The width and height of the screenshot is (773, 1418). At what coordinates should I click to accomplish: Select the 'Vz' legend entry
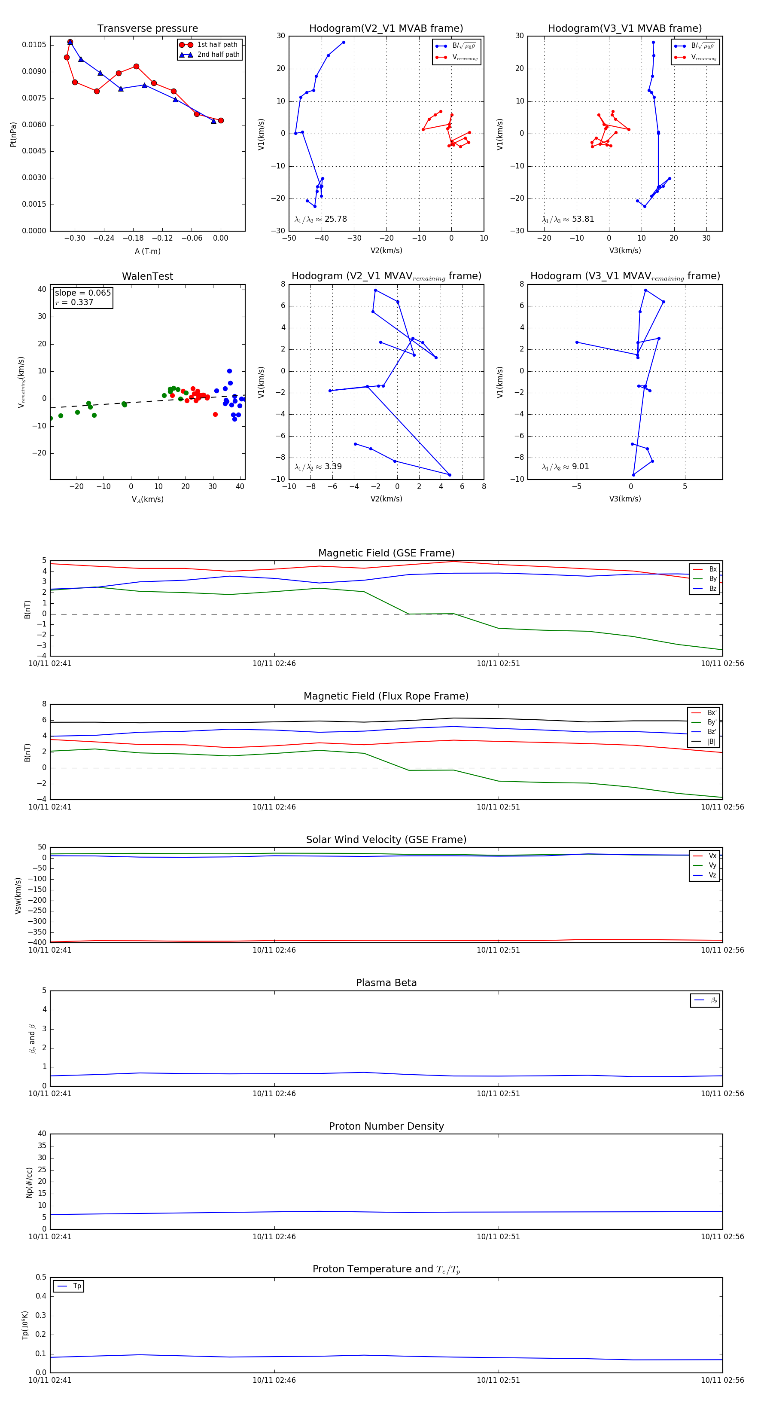705,875
